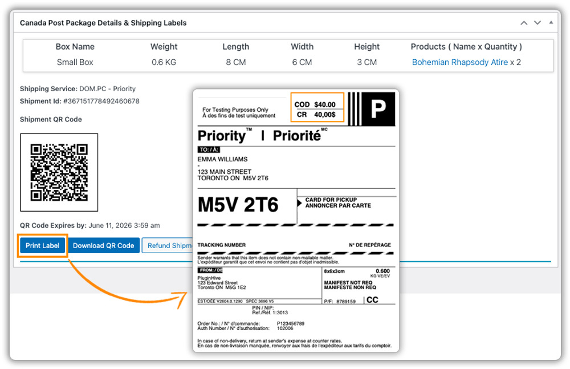
Task: Collapse the Canada Post Package Details panel
Action: [551, 23]
